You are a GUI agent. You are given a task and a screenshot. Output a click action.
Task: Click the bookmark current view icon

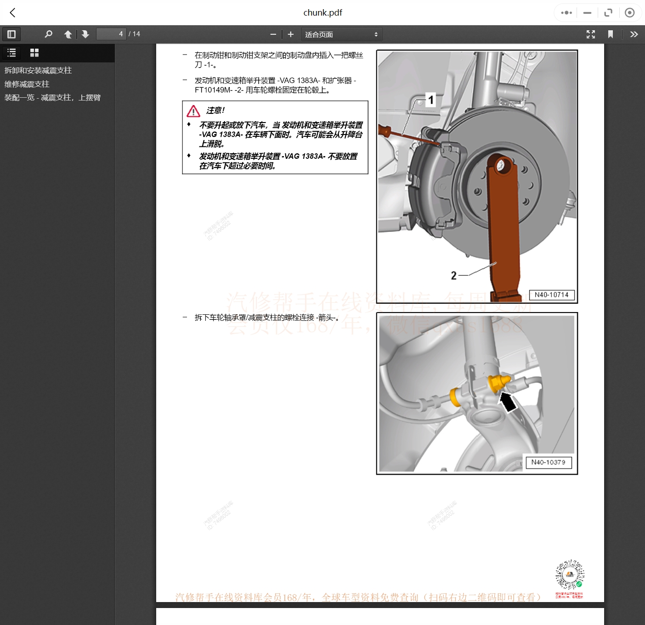tap(610, 34)
